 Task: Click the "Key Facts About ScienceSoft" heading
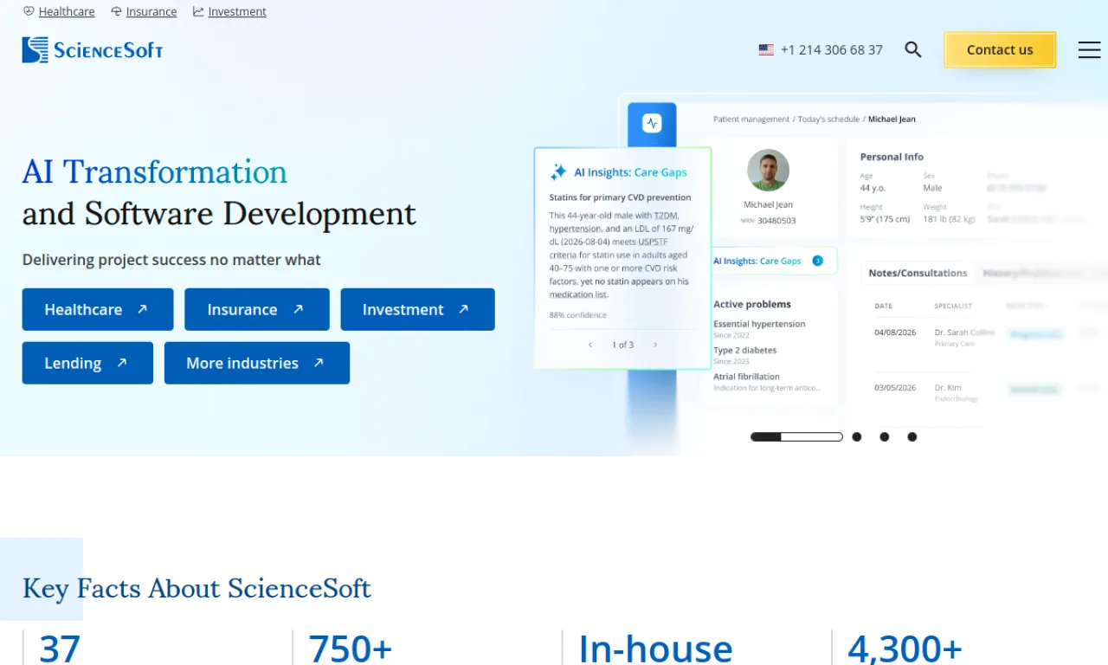(x=196, y=589)
